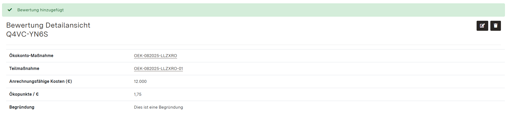Click the "Anrechnungsfähige Kosten (€)" label
This screenshot has height=117, width=507.
tap(40, 82)
